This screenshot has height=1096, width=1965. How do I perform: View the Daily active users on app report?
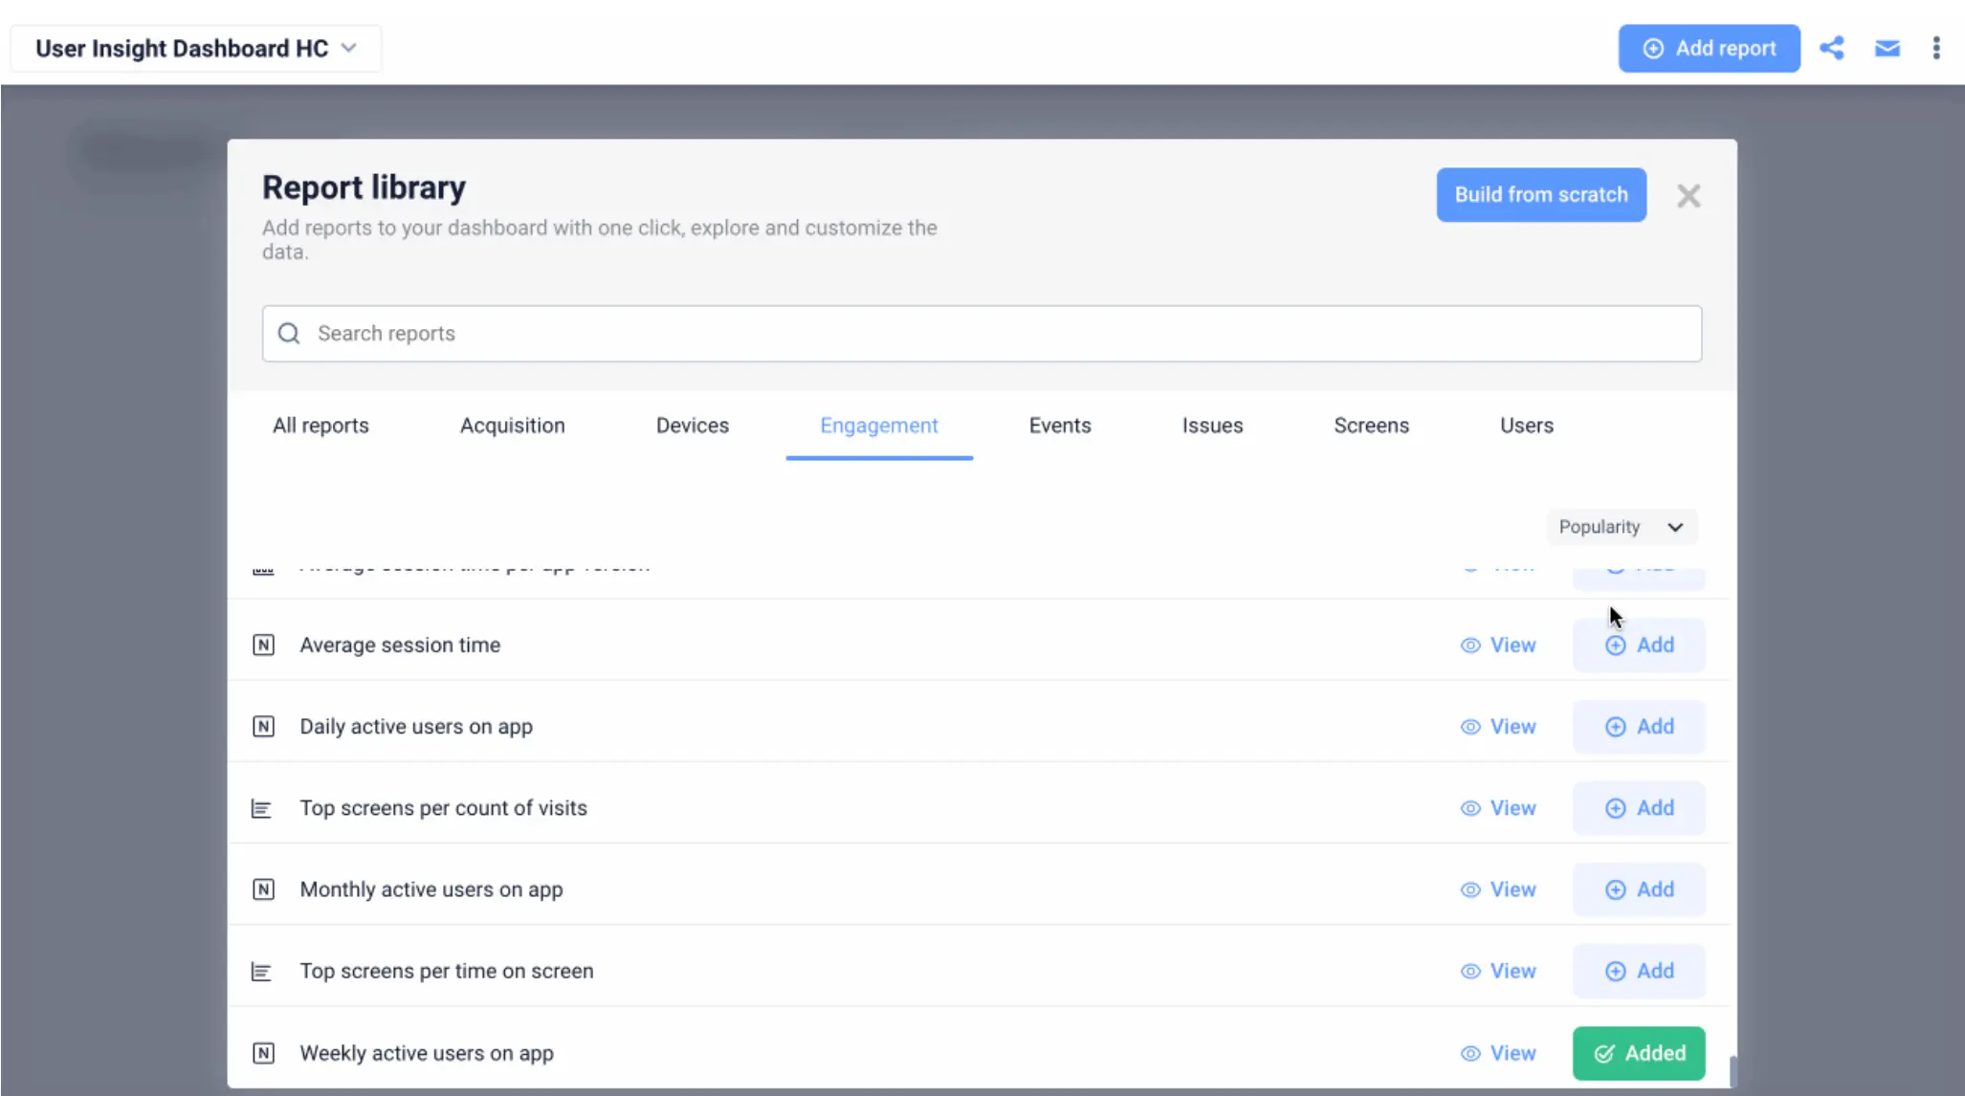click(1498, 727)
